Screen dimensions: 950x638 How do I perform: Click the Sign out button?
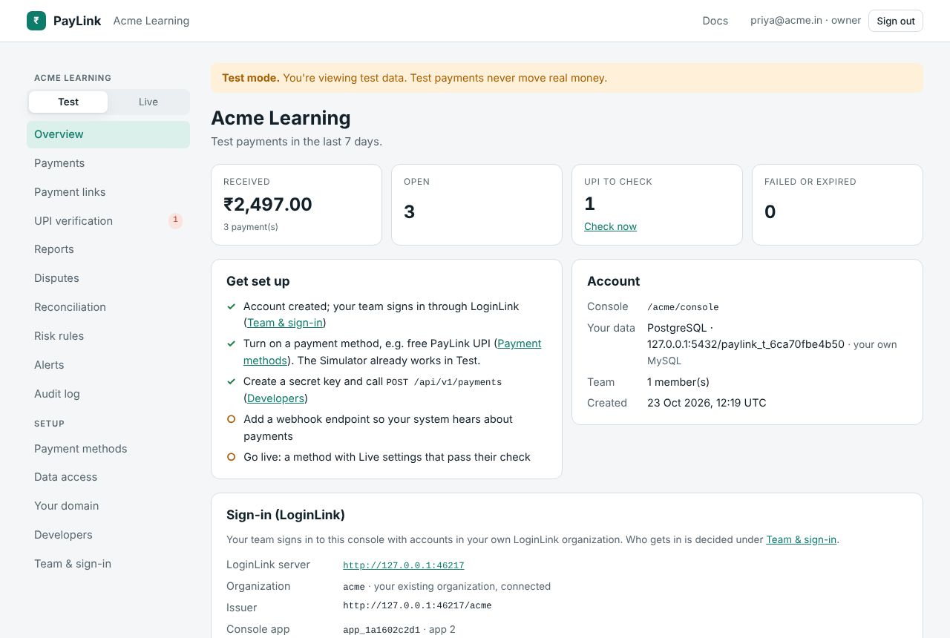[x=896, y=21]
